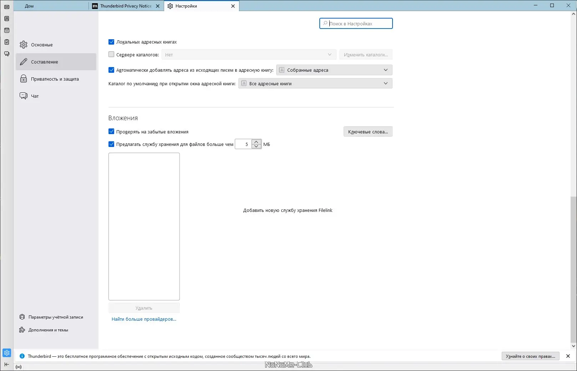Click the Thunderbird open-source notification message text
Screen dimensions: 577x371
pos(169,356)
